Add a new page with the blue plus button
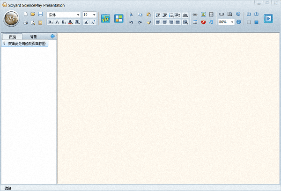The height and width of the screenshot is (191, 281). point(52,36)
